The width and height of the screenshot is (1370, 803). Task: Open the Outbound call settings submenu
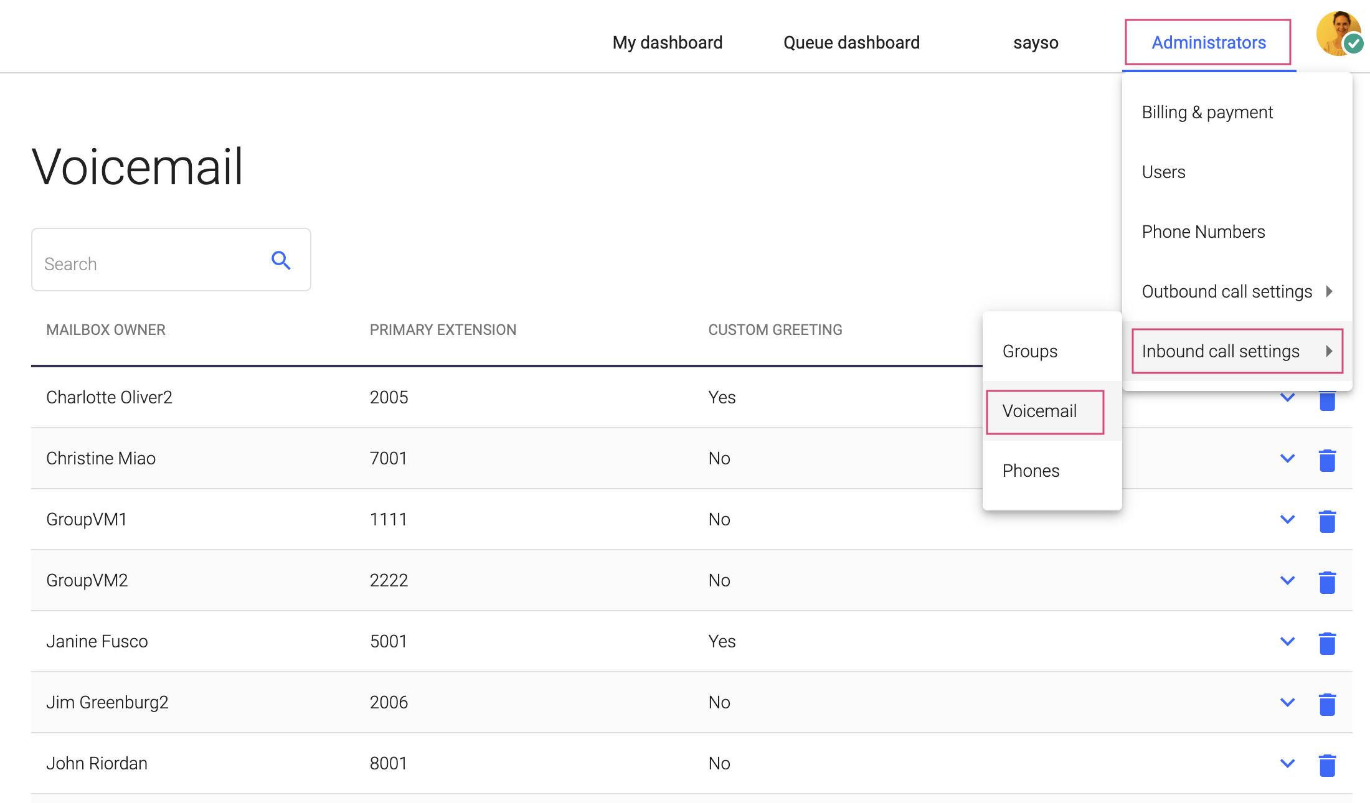1235,291
